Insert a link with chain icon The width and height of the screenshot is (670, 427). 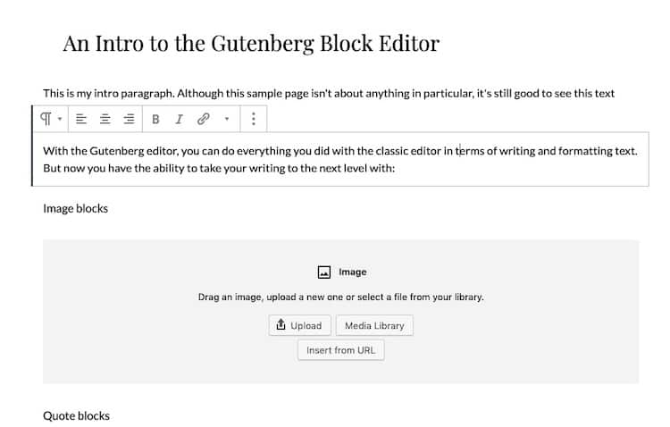tap(204, 119)
